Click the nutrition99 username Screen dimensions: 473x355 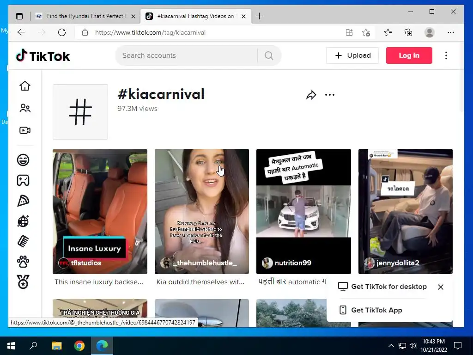pos(293,263)
